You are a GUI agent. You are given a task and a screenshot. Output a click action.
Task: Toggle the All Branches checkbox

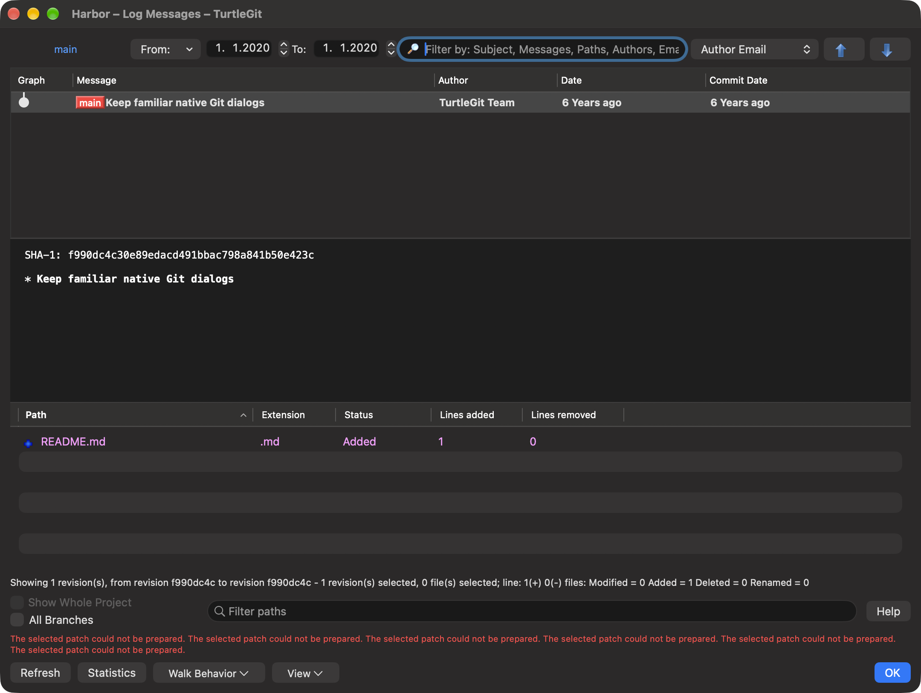[17, 620]
